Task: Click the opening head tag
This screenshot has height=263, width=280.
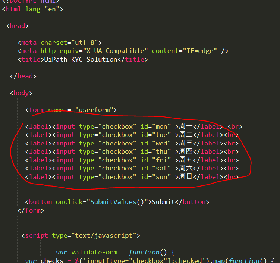Action: pos(17,26)
